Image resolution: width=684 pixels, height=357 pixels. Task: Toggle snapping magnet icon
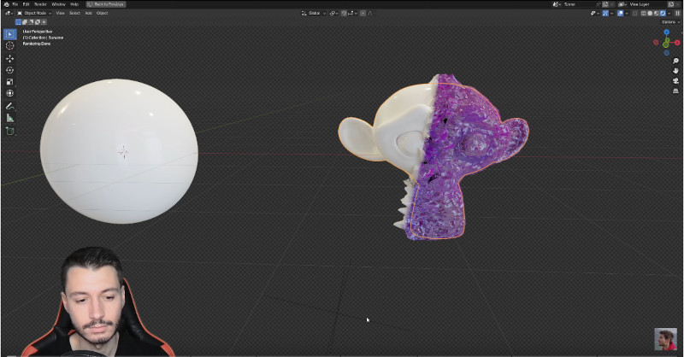pyautogui.click(x=344, y=13)
